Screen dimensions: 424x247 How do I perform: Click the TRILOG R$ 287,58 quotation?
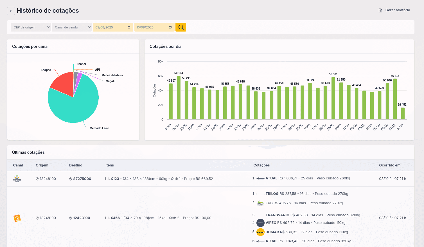click(x=307, y=194)
